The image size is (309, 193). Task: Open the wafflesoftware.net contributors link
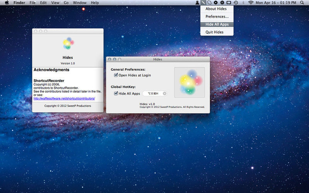point(64,98)
